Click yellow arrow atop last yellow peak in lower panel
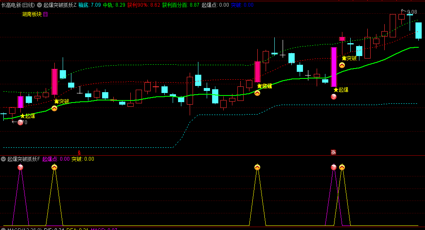 342,167
